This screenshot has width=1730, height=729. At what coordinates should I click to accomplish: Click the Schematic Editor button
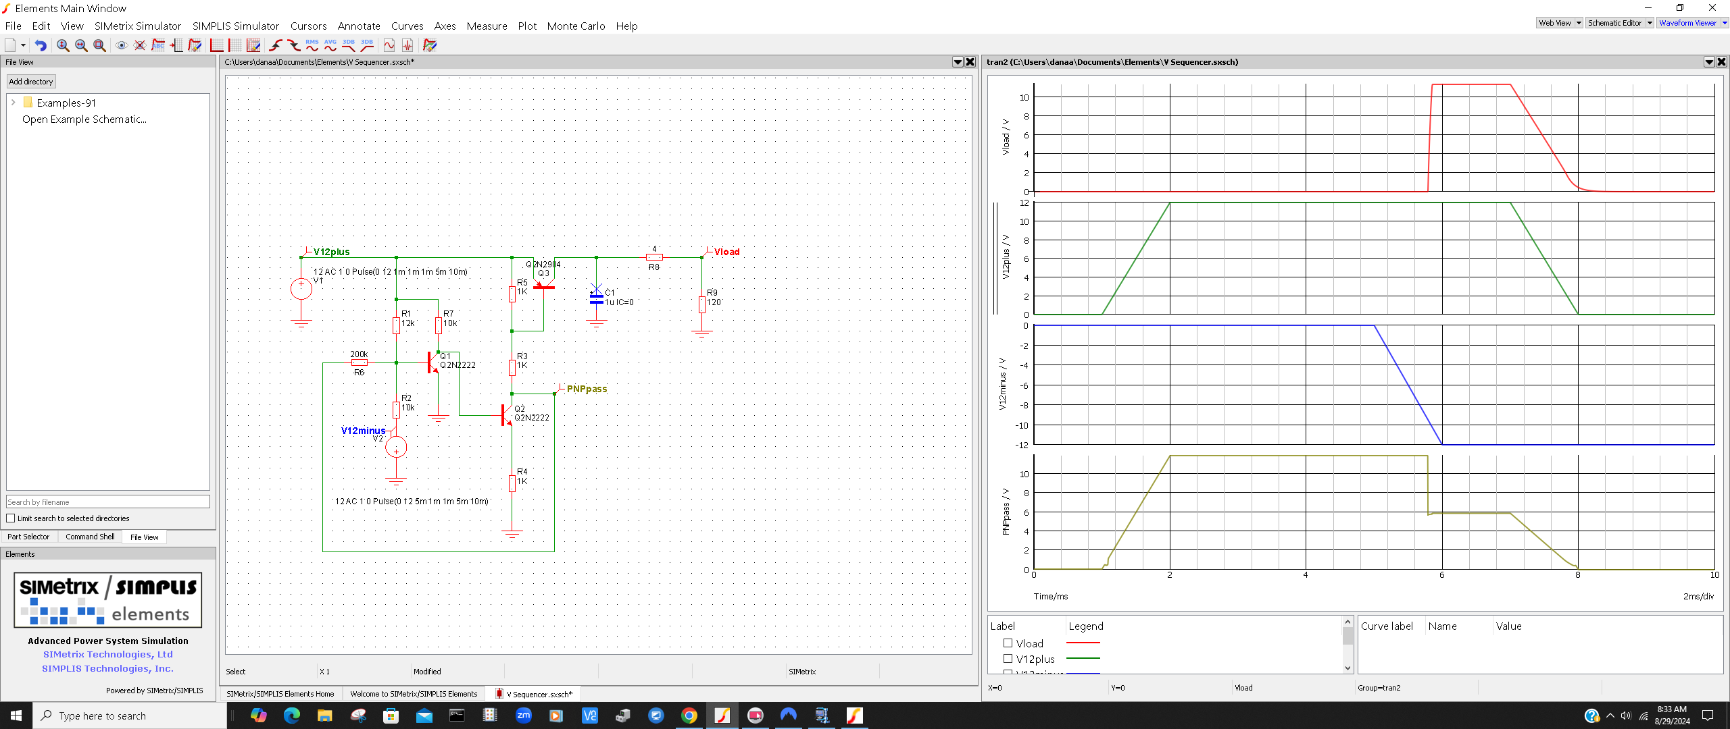[1615, 23]
